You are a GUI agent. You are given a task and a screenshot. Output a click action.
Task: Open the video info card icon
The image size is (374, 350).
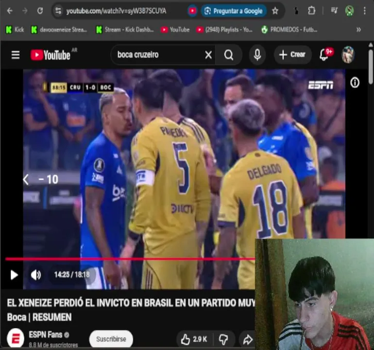(355, 83)
